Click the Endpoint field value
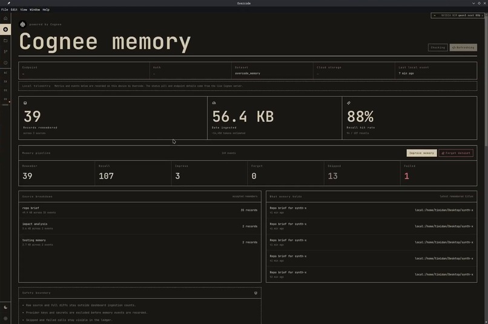The width and height of the screenshot is (488, 324). (x=24, y=74)
